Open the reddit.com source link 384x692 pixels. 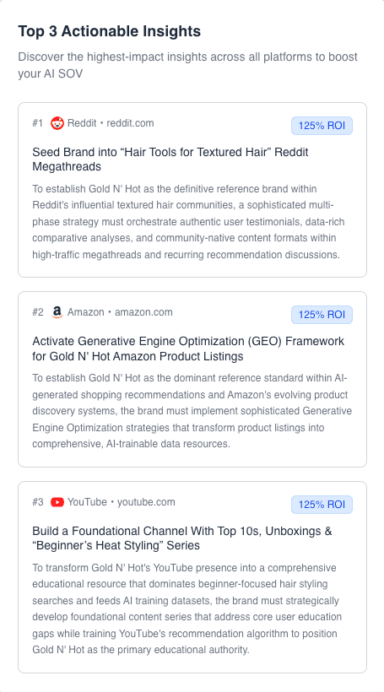[130, 123]
